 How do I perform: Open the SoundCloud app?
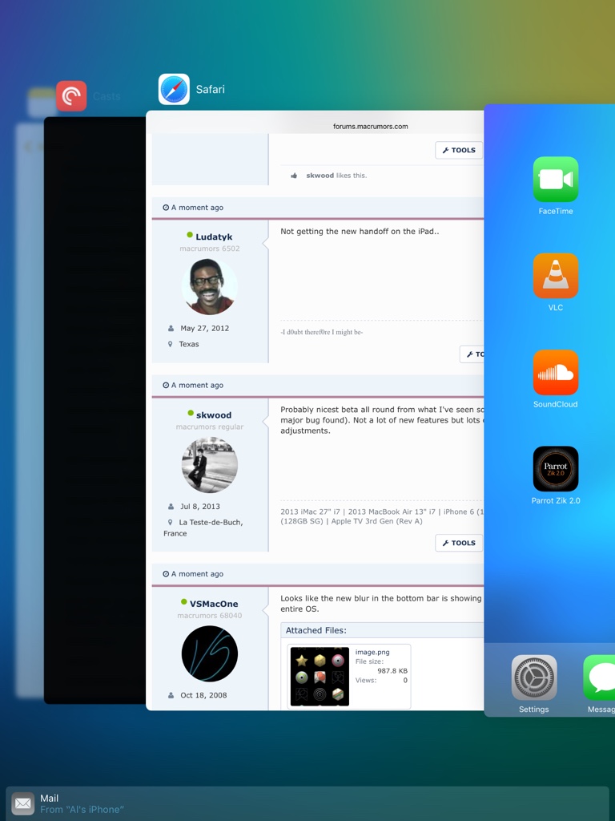pyautogui.click(x=556, y=372)
